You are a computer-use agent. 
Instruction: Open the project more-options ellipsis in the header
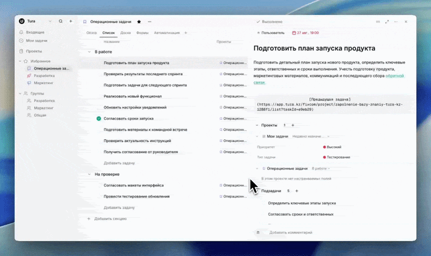[x=150, y=22]
